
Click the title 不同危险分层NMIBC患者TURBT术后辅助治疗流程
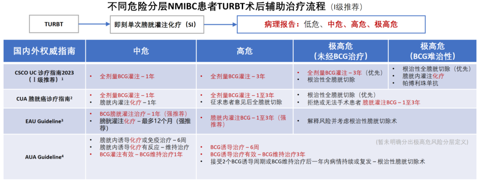[216, 7]
